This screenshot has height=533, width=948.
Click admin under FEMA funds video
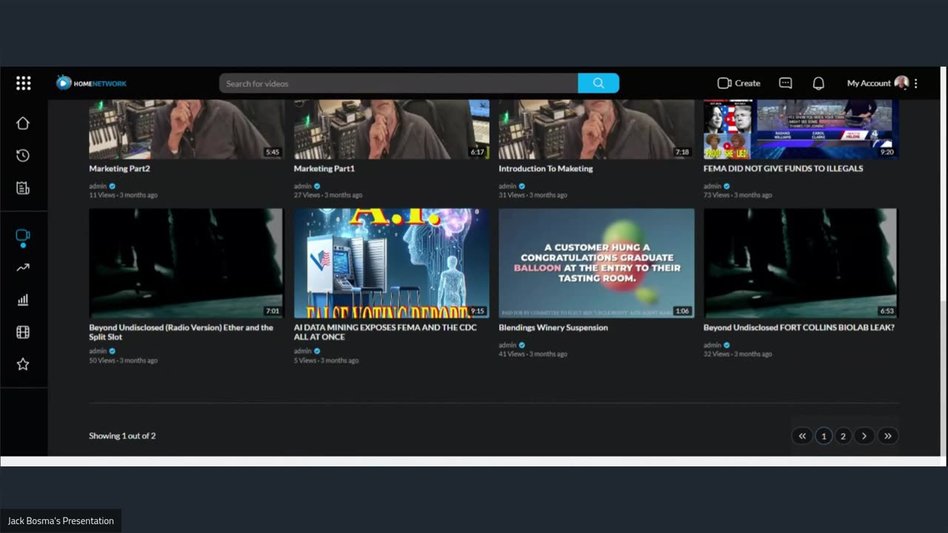click(x=712, y=187)
